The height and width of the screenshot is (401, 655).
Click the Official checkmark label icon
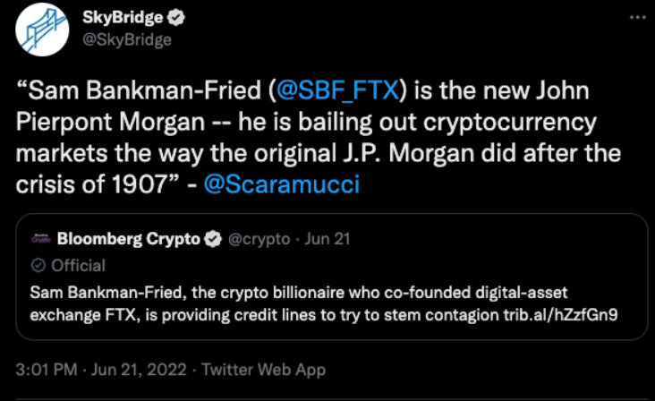(x=38, y=265)
